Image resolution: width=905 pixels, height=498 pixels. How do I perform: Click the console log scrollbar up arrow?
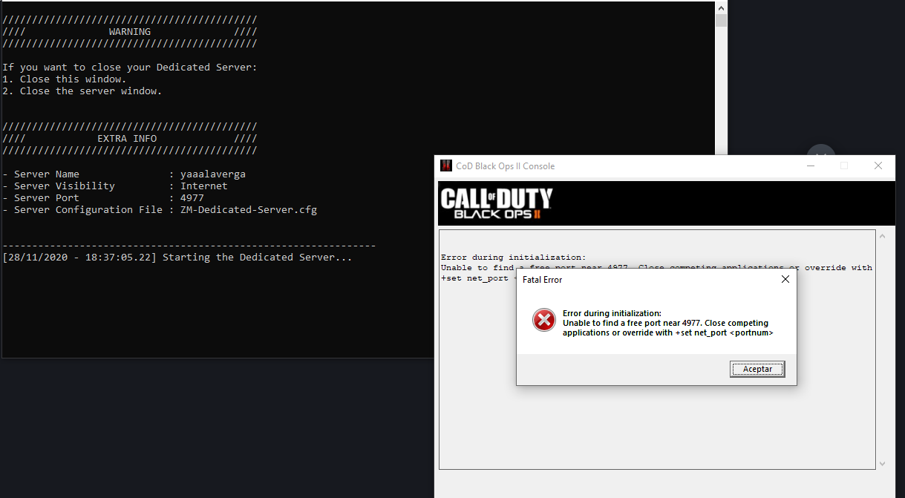(x=883, y=237)
